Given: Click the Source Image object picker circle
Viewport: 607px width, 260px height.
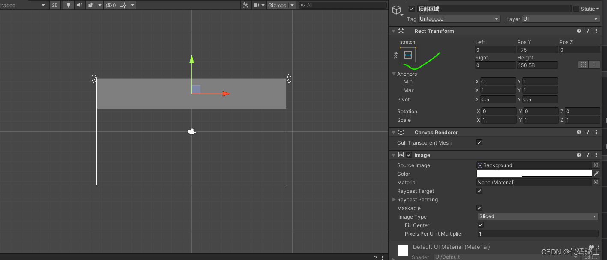Looking at the screenshot, I should point(595,165).
